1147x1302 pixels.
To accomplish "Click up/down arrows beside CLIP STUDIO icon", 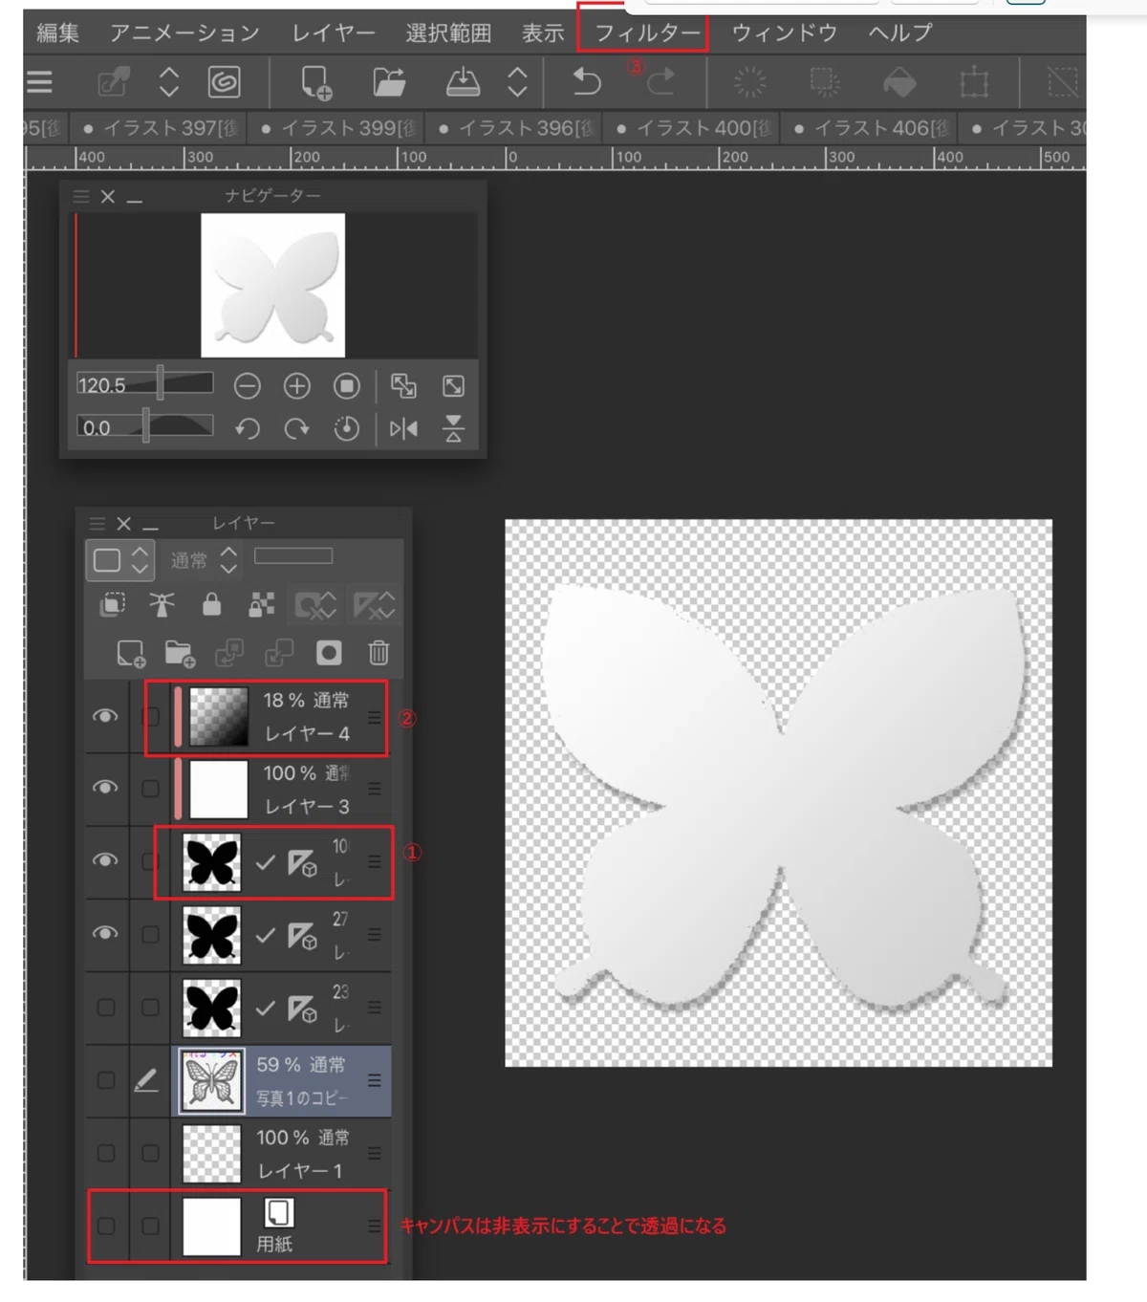I will click(x=169, y=82).
